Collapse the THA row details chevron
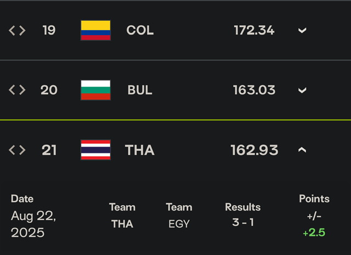351x255 pixels. 302,150
